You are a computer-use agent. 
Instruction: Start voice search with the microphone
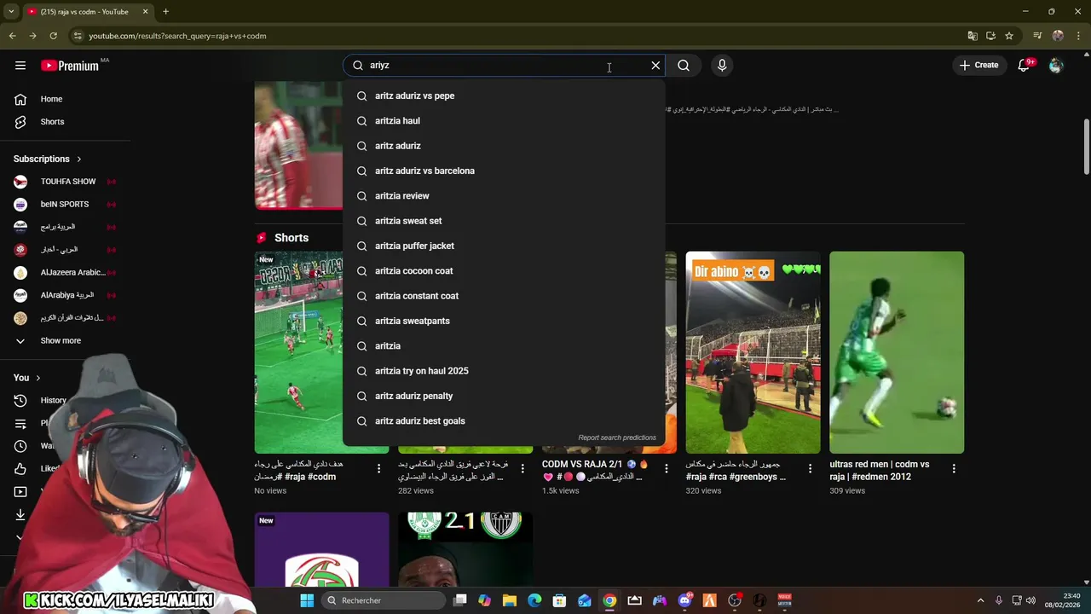(x=722, y=65)
